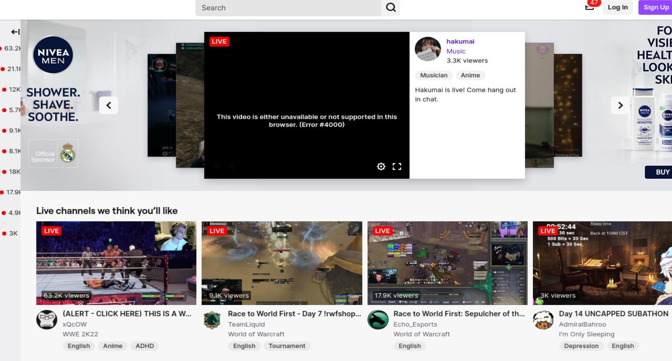Collapse the left sidebar arrow
Screen dimensions: 672x361
(15, 32)
